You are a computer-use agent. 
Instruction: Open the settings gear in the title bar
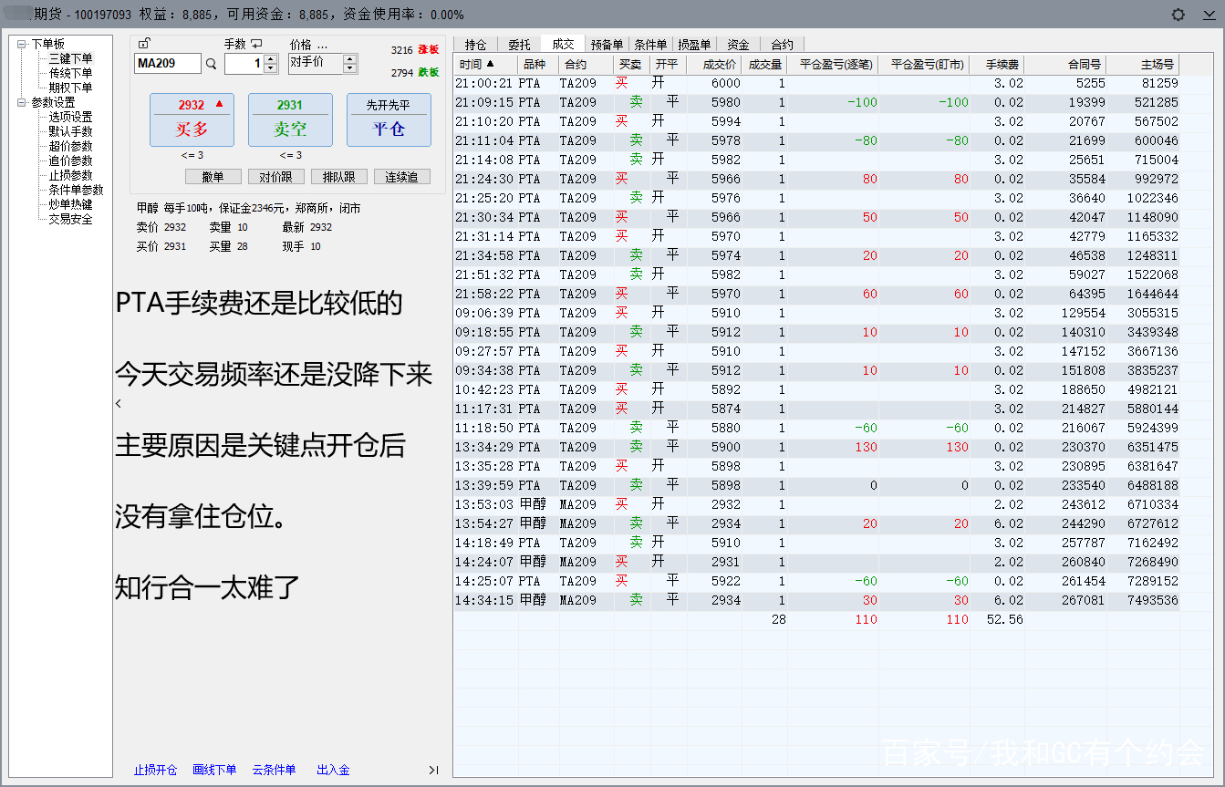(1178, 15)
